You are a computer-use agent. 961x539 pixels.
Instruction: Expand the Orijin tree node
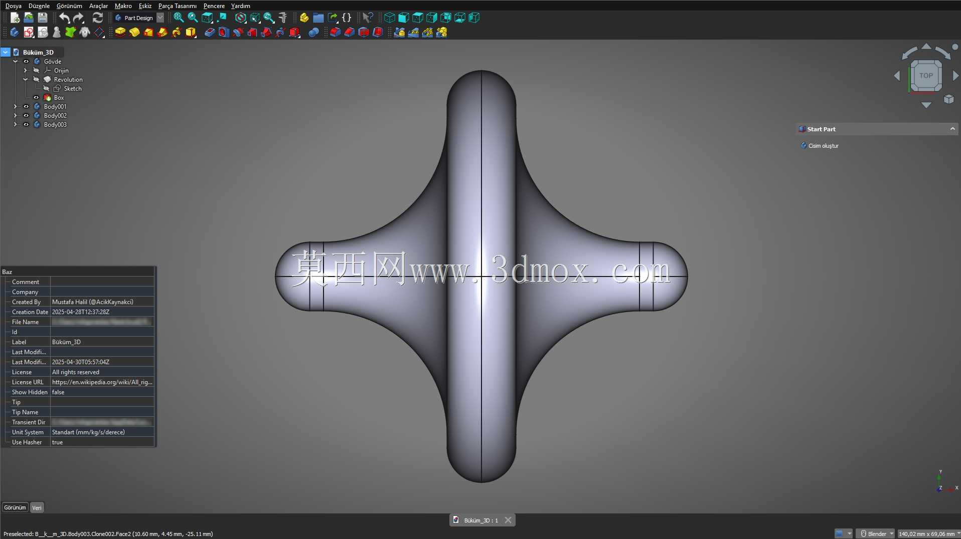(x=26, y=71)
